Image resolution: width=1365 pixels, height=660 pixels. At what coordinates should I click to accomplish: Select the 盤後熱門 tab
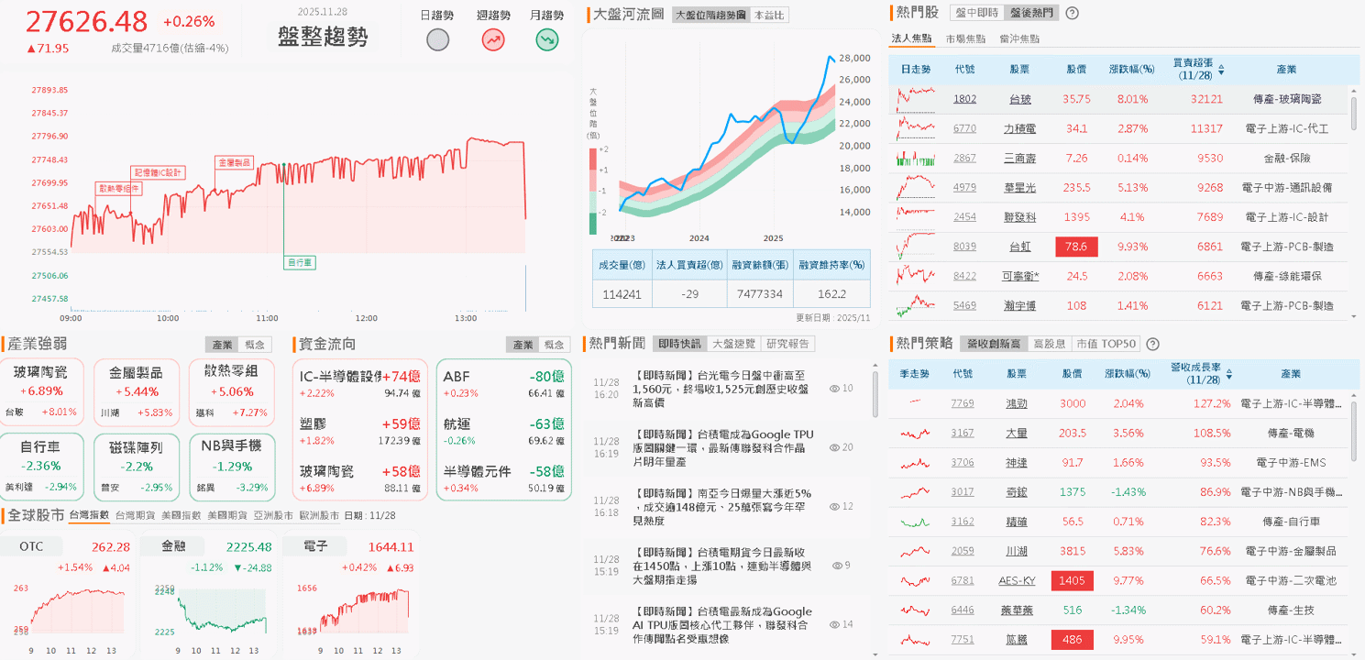[1030, 13]
